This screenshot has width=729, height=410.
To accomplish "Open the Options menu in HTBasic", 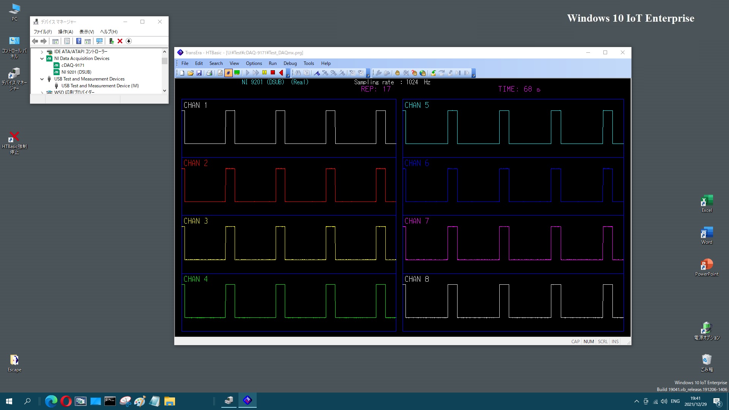I will (x=254, y=63).
